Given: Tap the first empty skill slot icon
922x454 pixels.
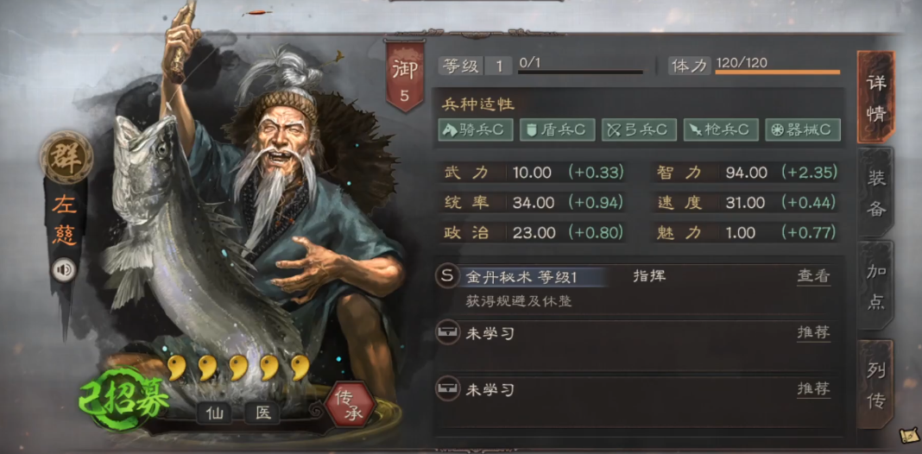Looking at the screenshot, I should (x=447, y=333).
